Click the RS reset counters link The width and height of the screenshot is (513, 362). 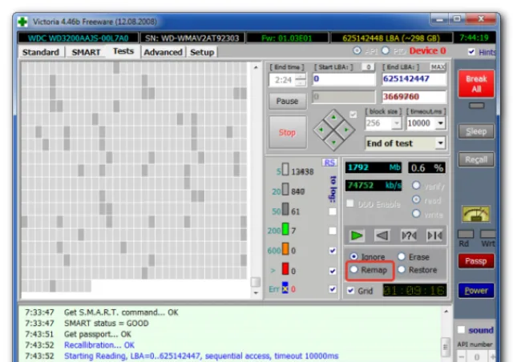click(329, 163)
